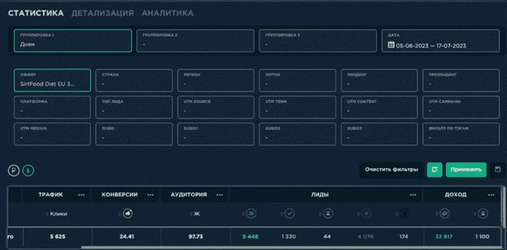
Task: Sort by total leads equals icon
Action: (251, 213)
